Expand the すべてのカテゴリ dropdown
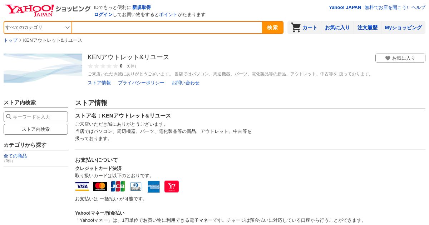The width and height of the screenshot is (429, 225). pyautogui.click(x=38, y=27)
